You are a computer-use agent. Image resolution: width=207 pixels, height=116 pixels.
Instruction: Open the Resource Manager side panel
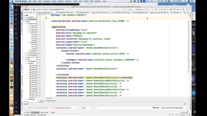pyautogui.click(x=22, y=28)
